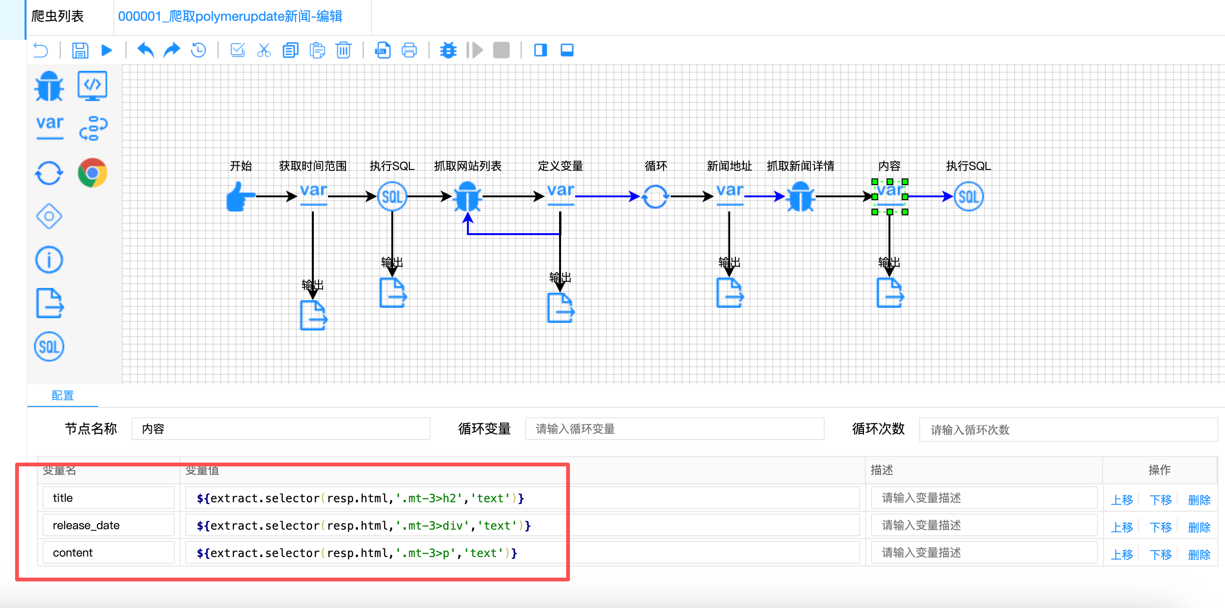The image size is (1225, 608).
Task: Switch to the 配置 tab
Action: [x=62, y=395]
